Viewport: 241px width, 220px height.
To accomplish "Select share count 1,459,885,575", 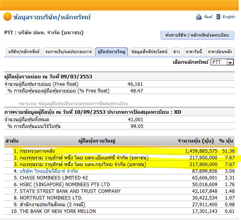I will click(x=201, y=151).
